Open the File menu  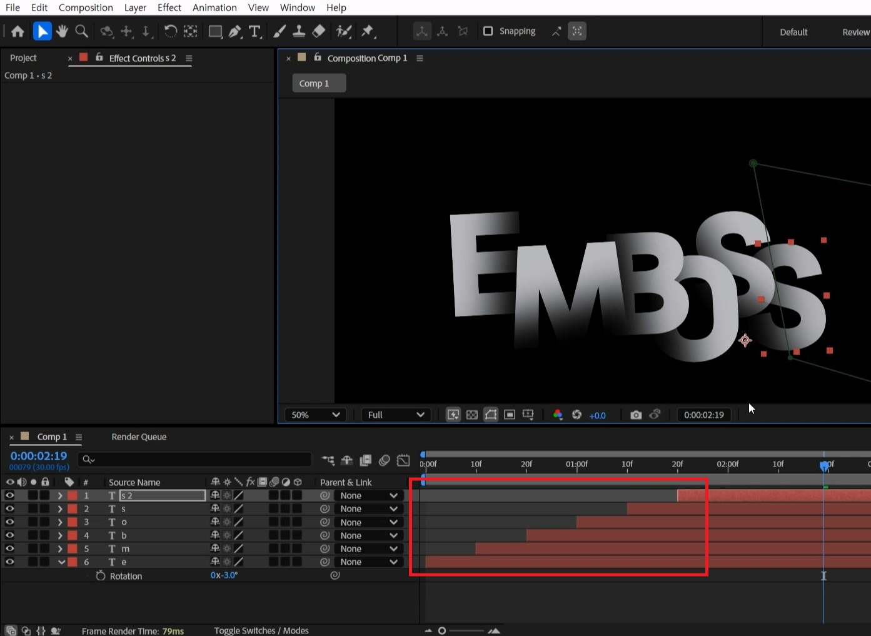click(13, 8)
